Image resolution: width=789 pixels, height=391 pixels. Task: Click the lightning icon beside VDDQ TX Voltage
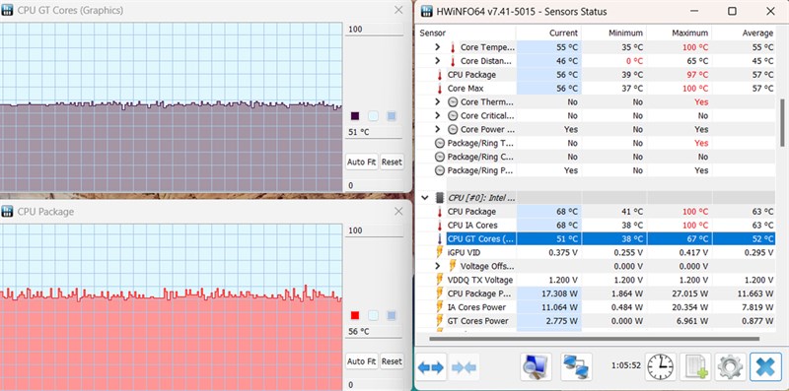tap(439, 280)
